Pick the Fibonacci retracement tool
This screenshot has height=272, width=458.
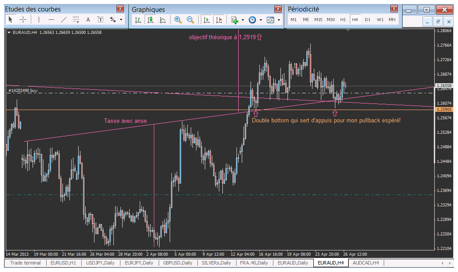[x=76, y=20]
